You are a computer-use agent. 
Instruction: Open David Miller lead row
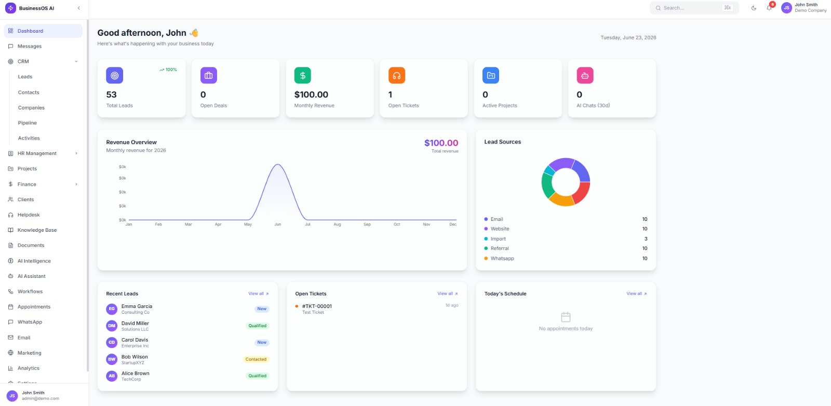187,326
